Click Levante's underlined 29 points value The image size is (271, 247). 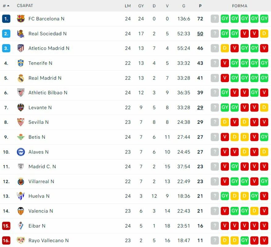click(x=200, y=107)
